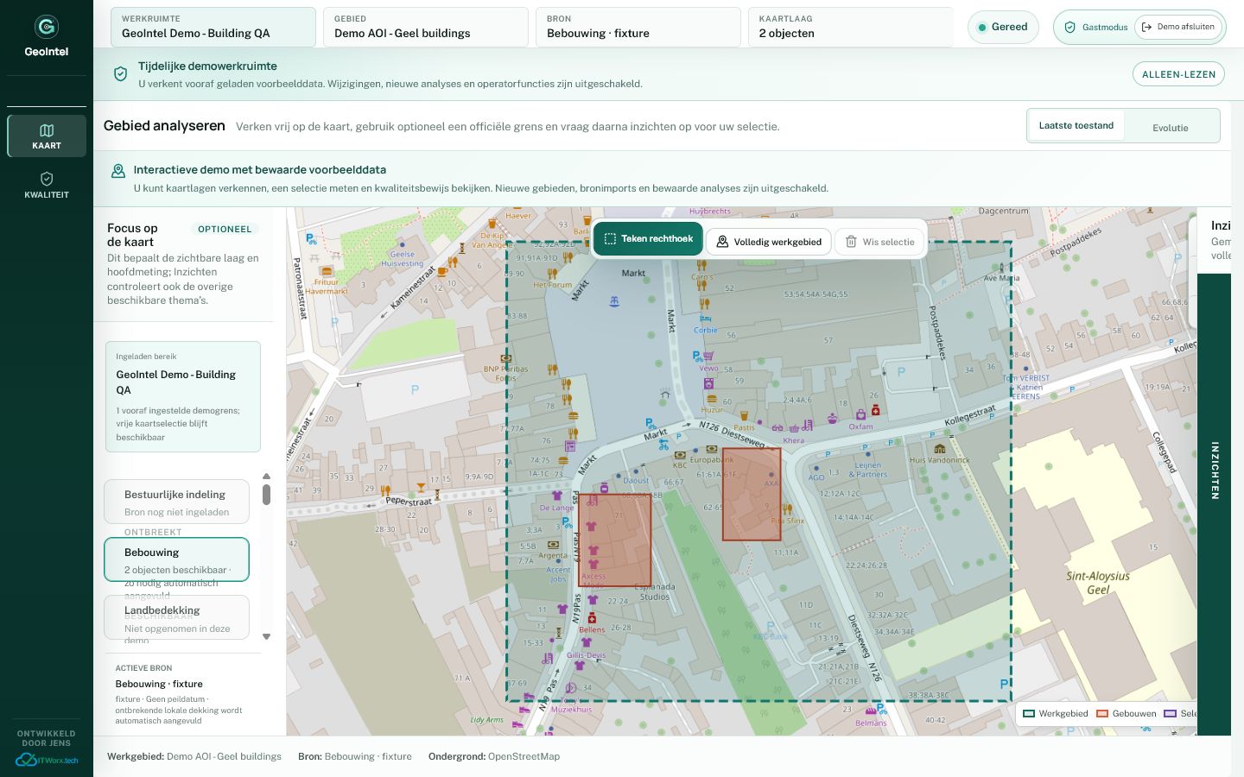The height and width of the screenshot is (777, 1244).
Task: Expand the vertical INZICHTEN side panel
Action: (1214, 471)
